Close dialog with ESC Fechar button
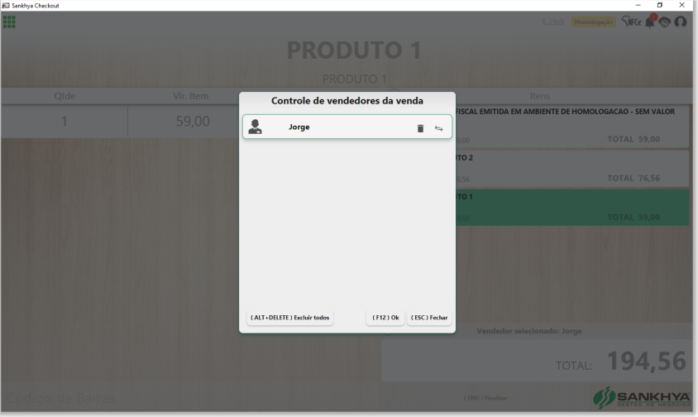 (429, 318)
